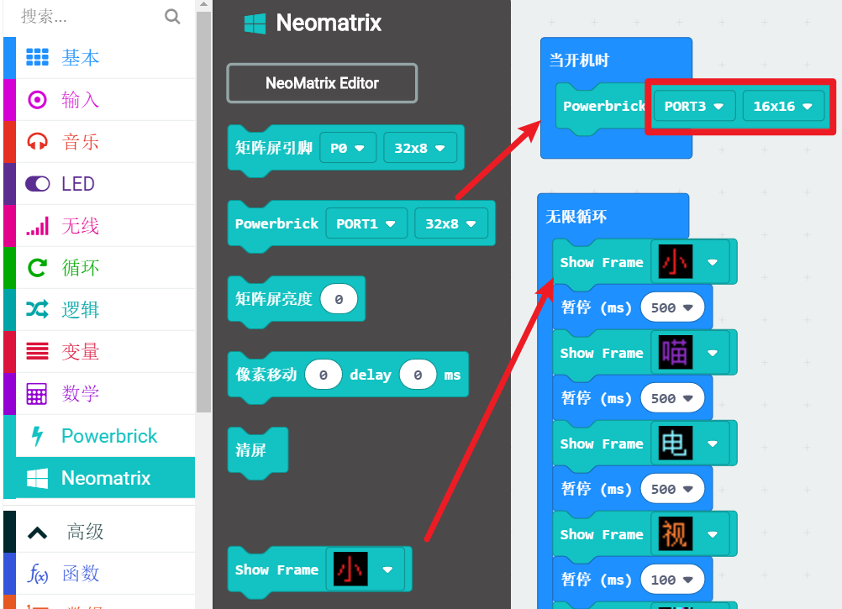Open the 音乐 headphones category icon
This screenshot has height=609, width=842.
[37, 142]
